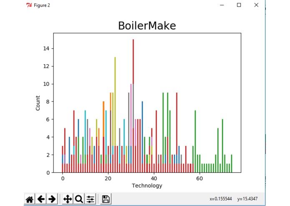Click the Figure 2 window title
290x206 pixels.
pos(42,5)
